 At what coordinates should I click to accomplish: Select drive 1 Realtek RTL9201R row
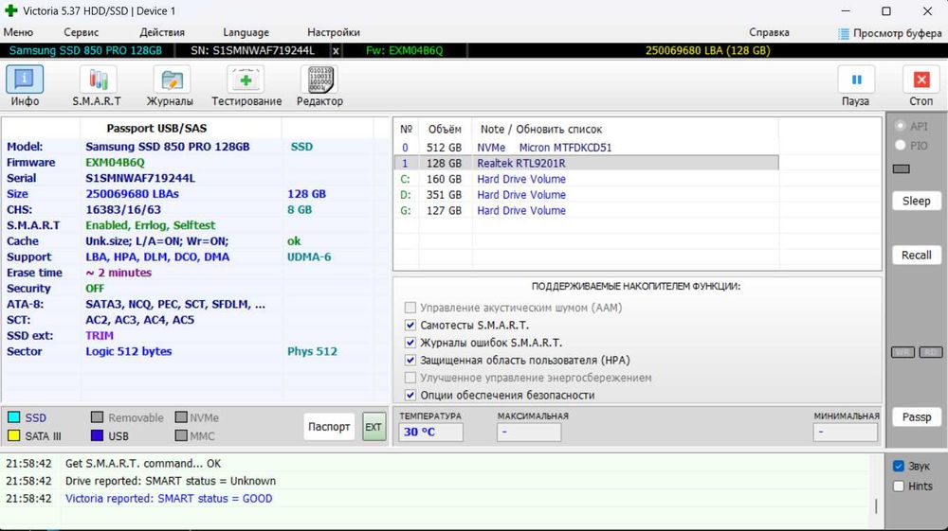click(586, 163)
